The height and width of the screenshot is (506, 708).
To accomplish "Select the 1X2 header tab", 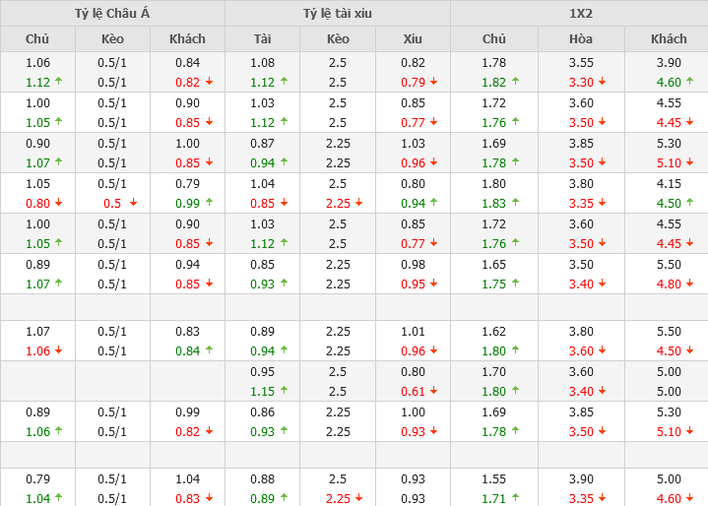I will point(580,13).
